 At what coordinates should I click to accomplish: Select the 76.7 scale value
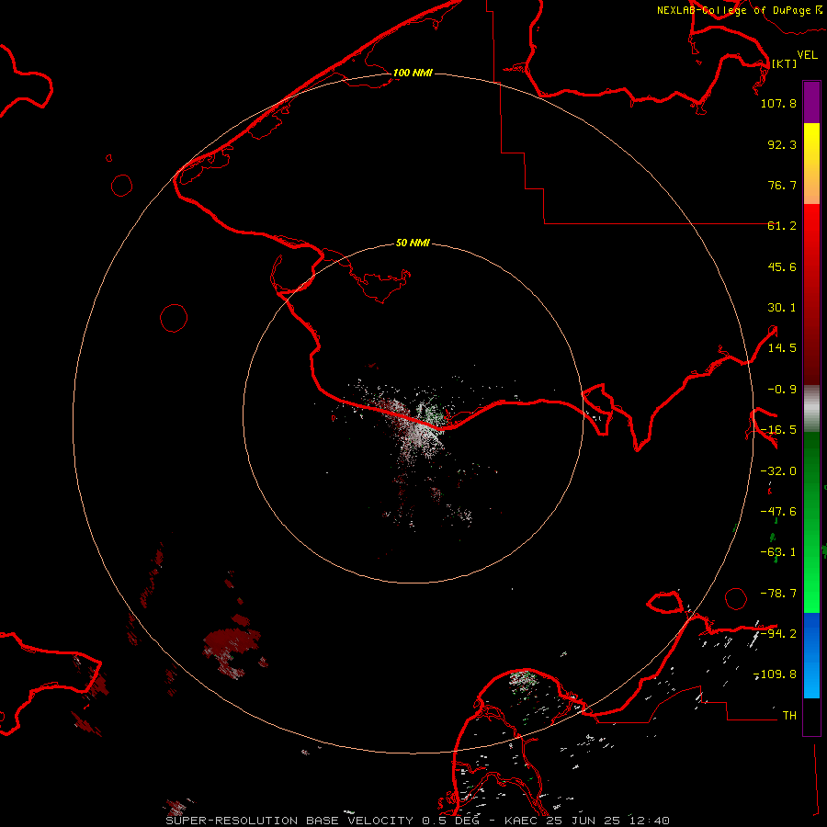782,185
